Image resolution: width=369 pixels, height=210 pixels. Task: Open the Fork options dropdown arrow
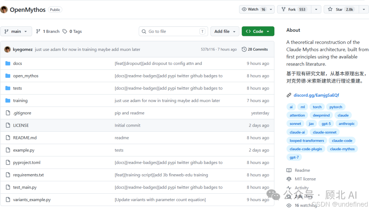click(x=316, y=10)
